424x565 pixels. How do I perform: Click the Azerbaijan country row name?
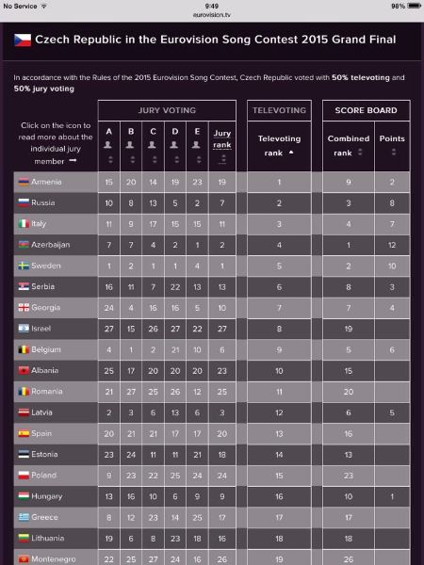(51, 245)
